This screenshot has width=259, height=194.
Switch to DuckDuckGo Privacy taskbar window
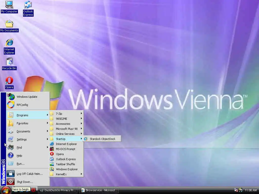[58, 190]
